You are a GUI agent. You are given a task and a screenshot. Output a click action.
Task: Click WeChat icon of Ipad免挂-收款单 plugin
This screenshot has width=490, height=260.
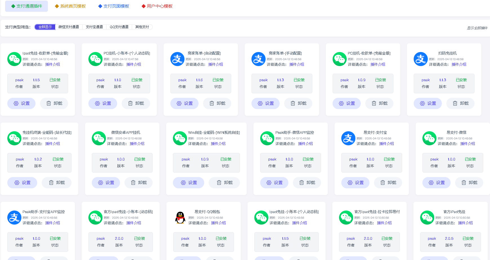(14, 59)
